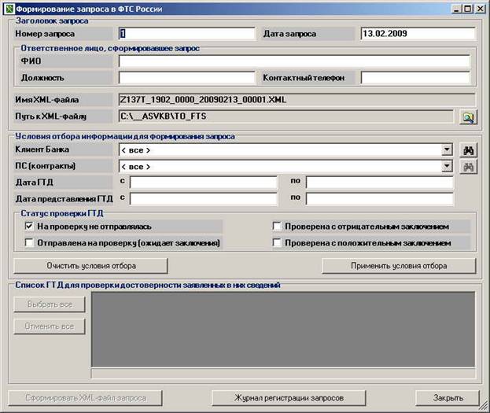Image resolution: width=490 pixels, height=413 pixels.
Task: Expand the Клиент Банка dropdown list
Action: pyautogui.click(x=447, y=149)
